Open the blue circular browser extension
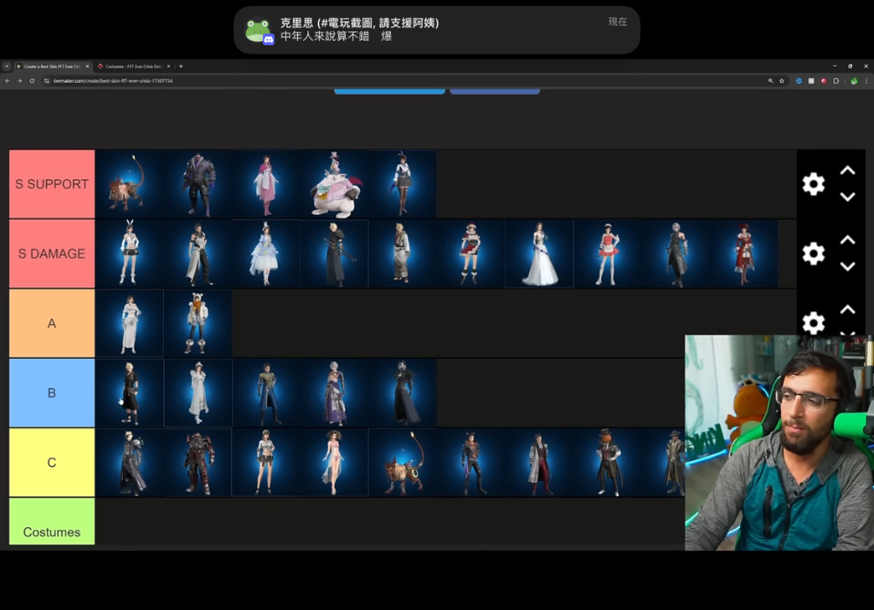Image resolution: width=874 pixels, height=610 pixels. [799, 81]
